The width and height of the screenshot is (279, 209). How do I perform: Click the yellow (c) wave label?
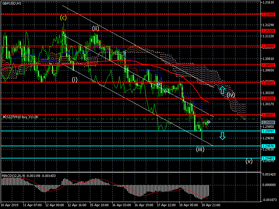63,18
